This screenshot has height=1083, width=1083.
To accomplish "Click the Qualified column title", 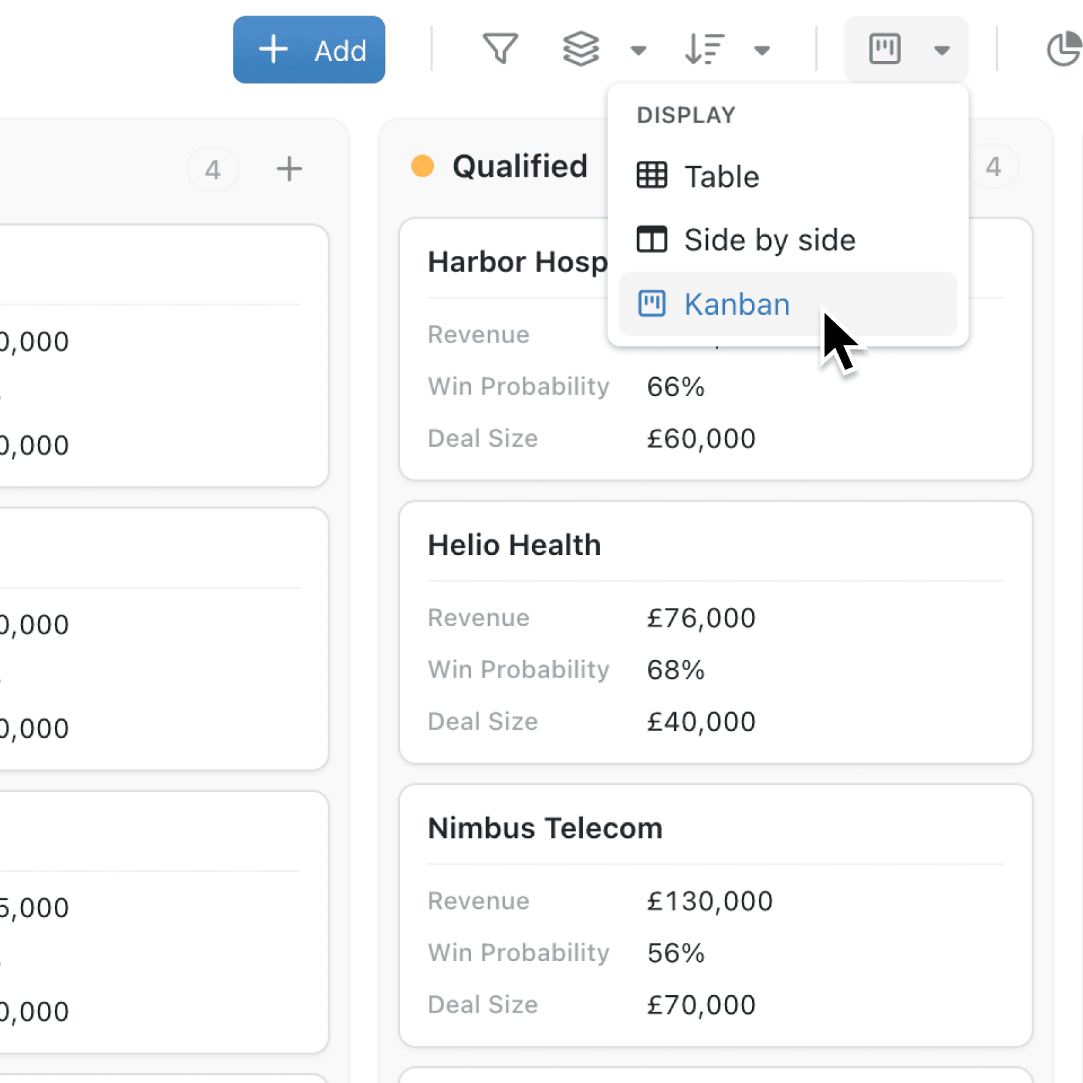I will click(520, 167).
